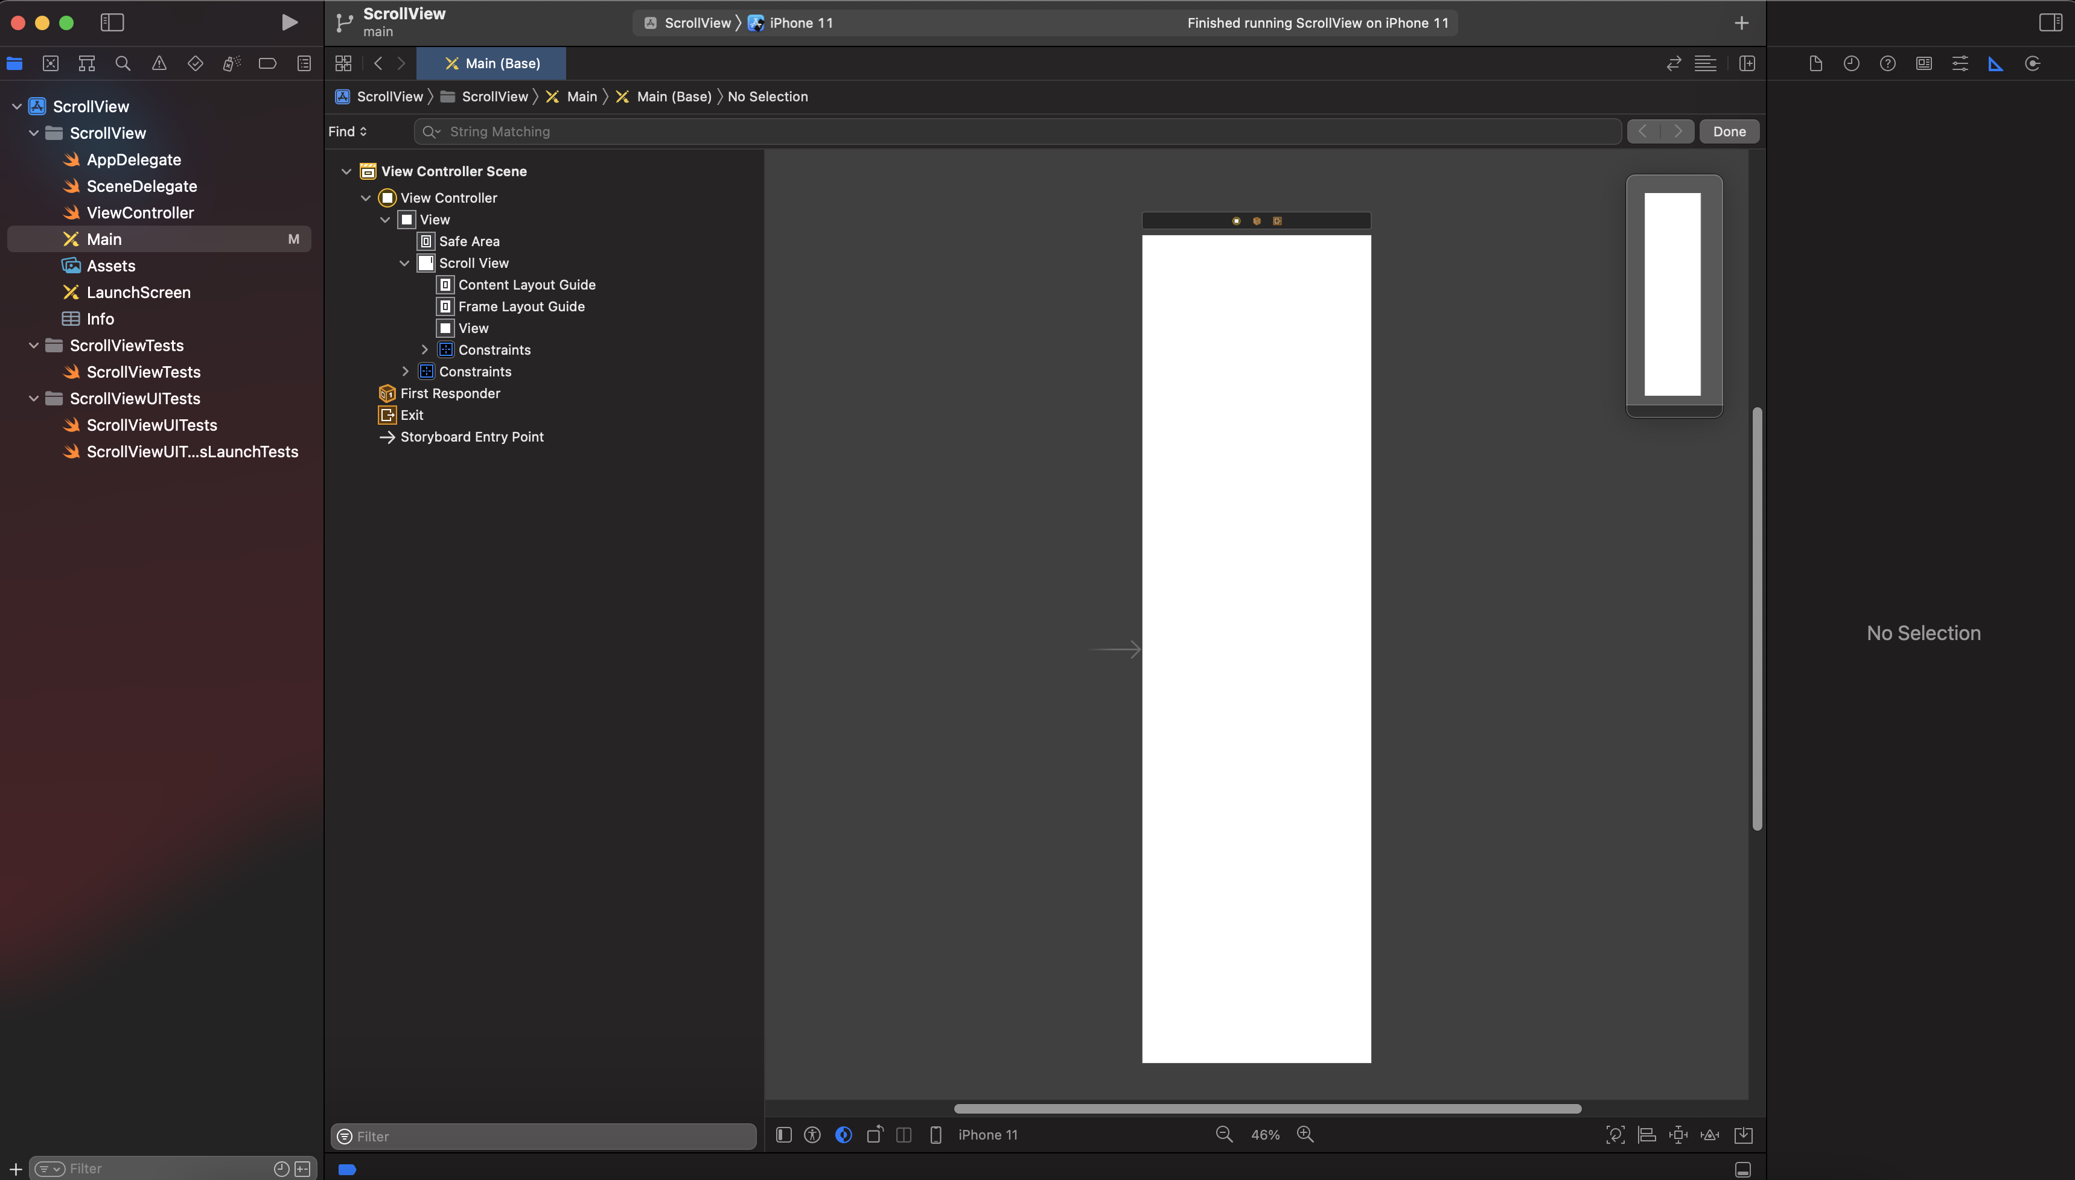The image size is (2075, 1180).
Task: Open the Add New Constraints icon
Action: tap(1678, 1135)
